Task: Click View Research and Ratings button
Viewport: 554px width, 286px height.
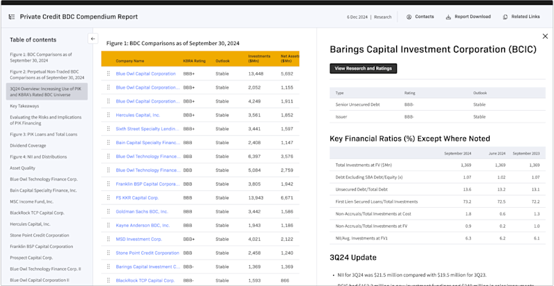Action: [x=363, y=69]
